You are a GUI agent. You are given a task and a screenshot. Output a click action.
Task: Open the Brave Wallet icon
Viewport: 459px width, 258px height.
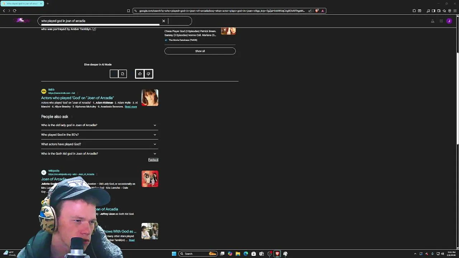click(439, 11)
